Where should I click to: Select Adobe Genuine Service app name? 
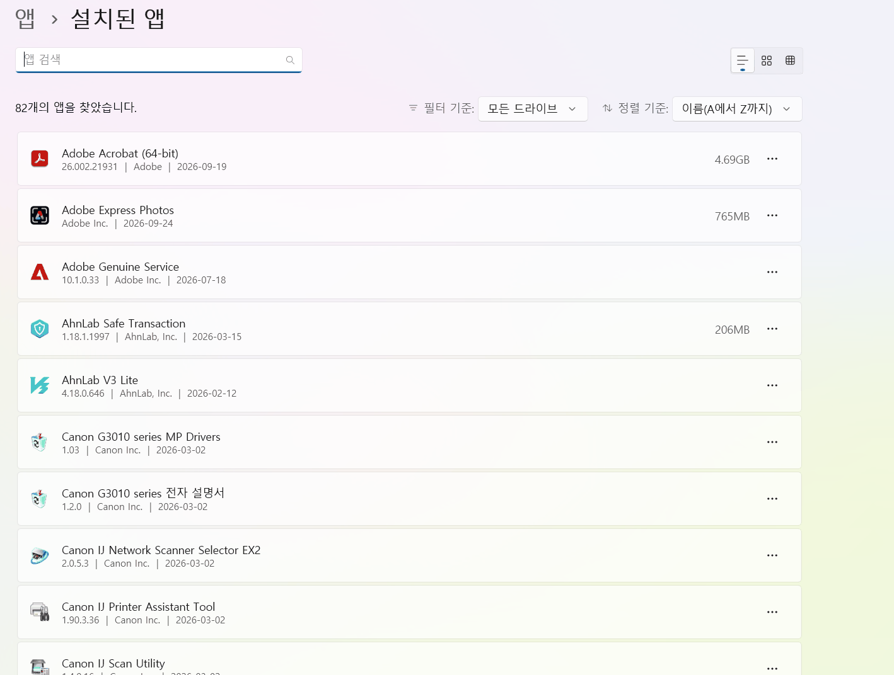pos(120,266)
